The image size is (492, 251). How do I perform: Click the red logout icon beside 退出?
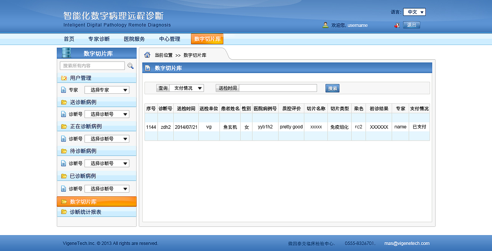click(x=397, y=25)
